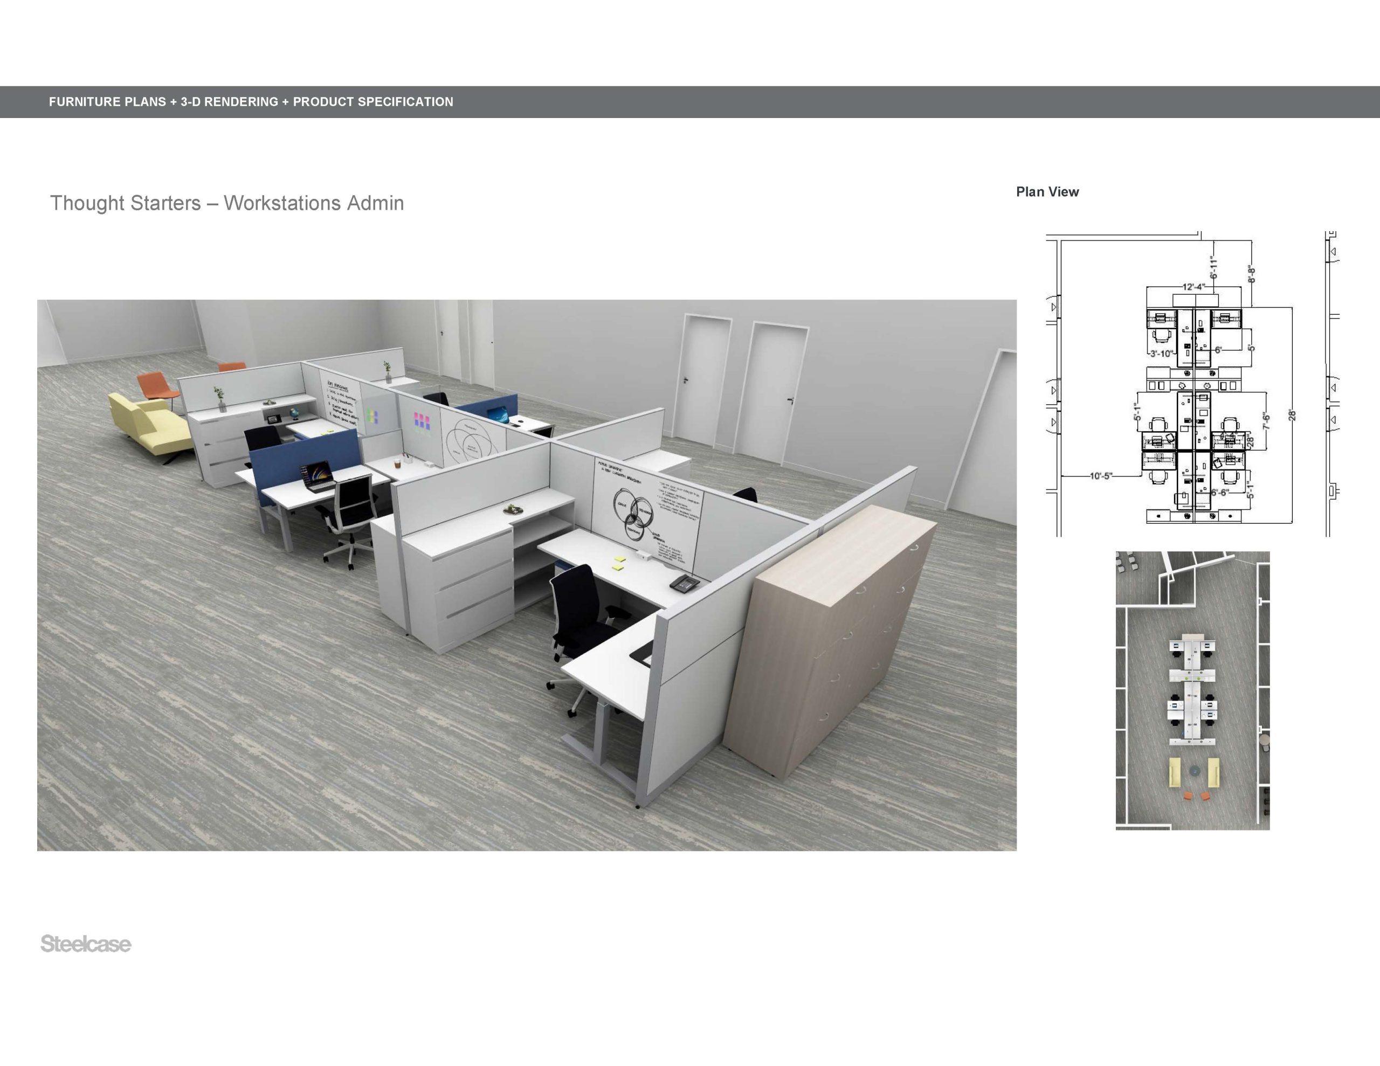Click the left door in the rendering
Screen dimensions: 1380x1066
coord(700,377)
